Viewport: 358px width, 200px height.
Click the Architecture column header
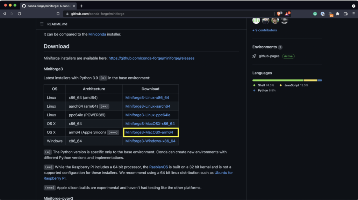pyautogui.click(x=94, y=89)
